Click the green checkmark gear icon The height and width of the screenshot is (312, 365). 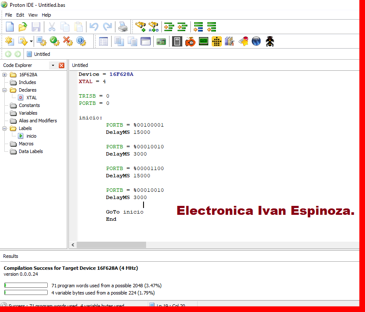pos(55,41)
